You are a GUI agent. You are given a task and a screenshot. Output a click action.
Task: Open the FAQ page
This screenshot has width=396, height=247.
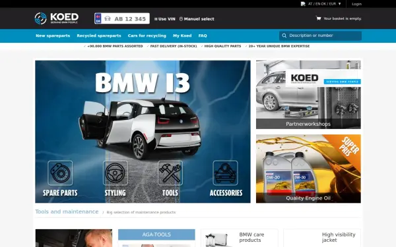(203, 36)
